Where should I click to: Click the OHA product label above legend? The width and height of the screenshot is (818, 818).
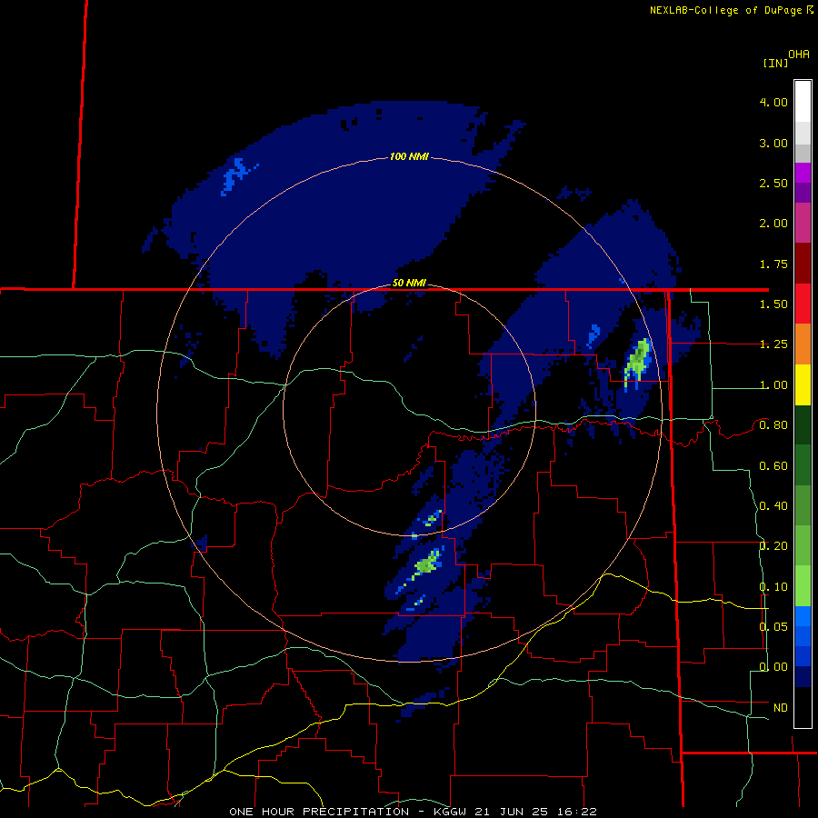pos(799,54)
